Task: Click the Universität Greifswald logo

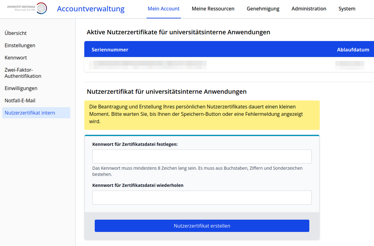Action: coord(27,8)
